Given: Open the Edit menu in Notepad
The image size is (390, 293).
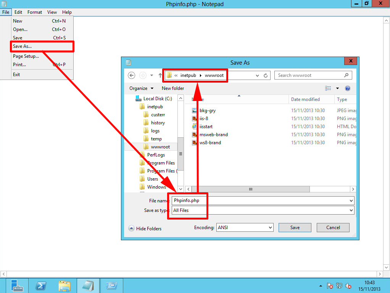Looking at the screenshot, I should pos(18,12).
